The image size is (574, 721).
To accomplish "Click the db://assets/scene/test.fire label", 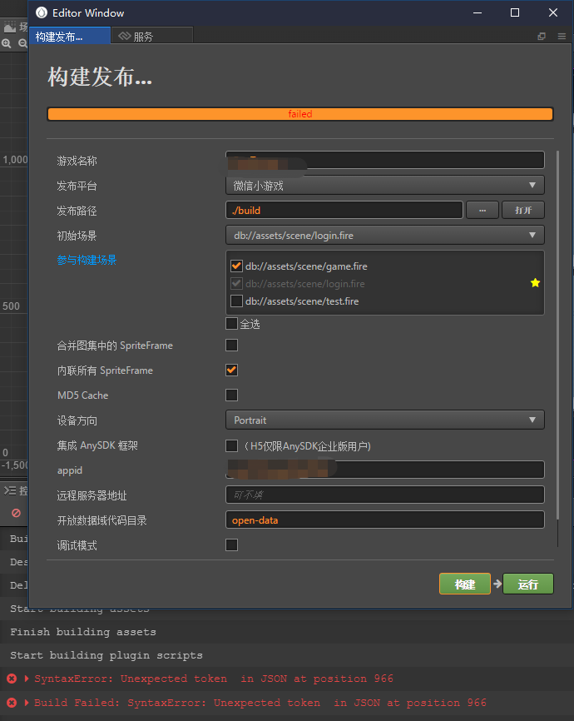I will click(x=302, y=301).
